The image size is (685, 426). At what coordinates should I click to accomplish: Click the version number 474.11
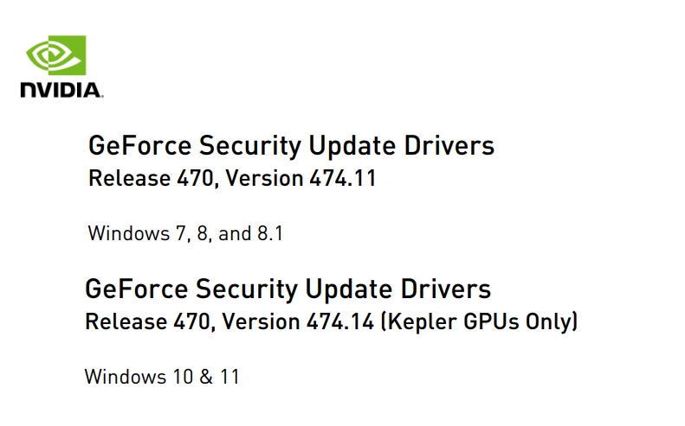tap(343, 178)
